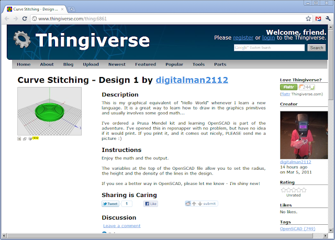Click the Search button
The image size is (335, 240).
[317, 48]
